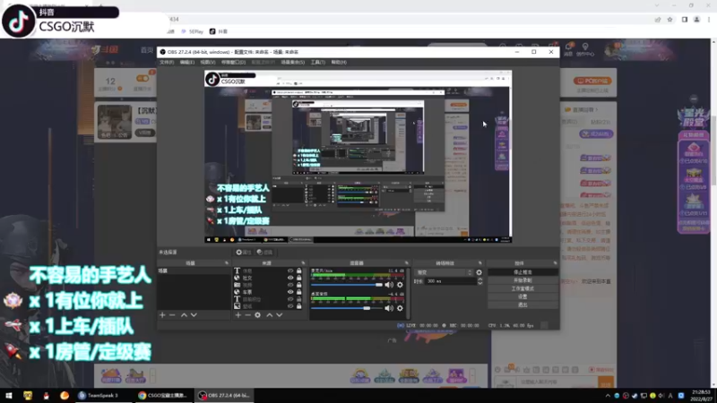The height and width of the screenshot is (403, 717).
Task: Toggle lock on 社交 source
Action: (x=299, y=278)
